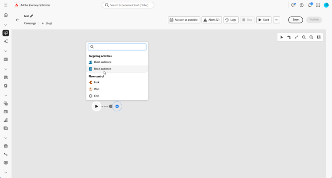332x178 pixels.
Task: Toggle the canvas map view icon
Action: click(319, 37)
